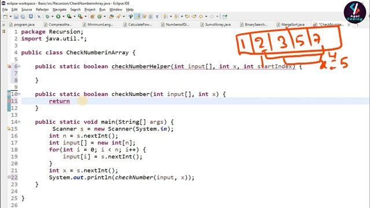
Task: Click the Open Type icon
Action: (x=112, y=17)
